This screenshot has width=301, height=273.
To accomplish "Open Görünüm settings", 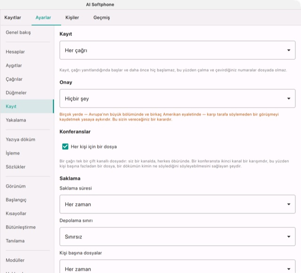I will pos(27,186).
